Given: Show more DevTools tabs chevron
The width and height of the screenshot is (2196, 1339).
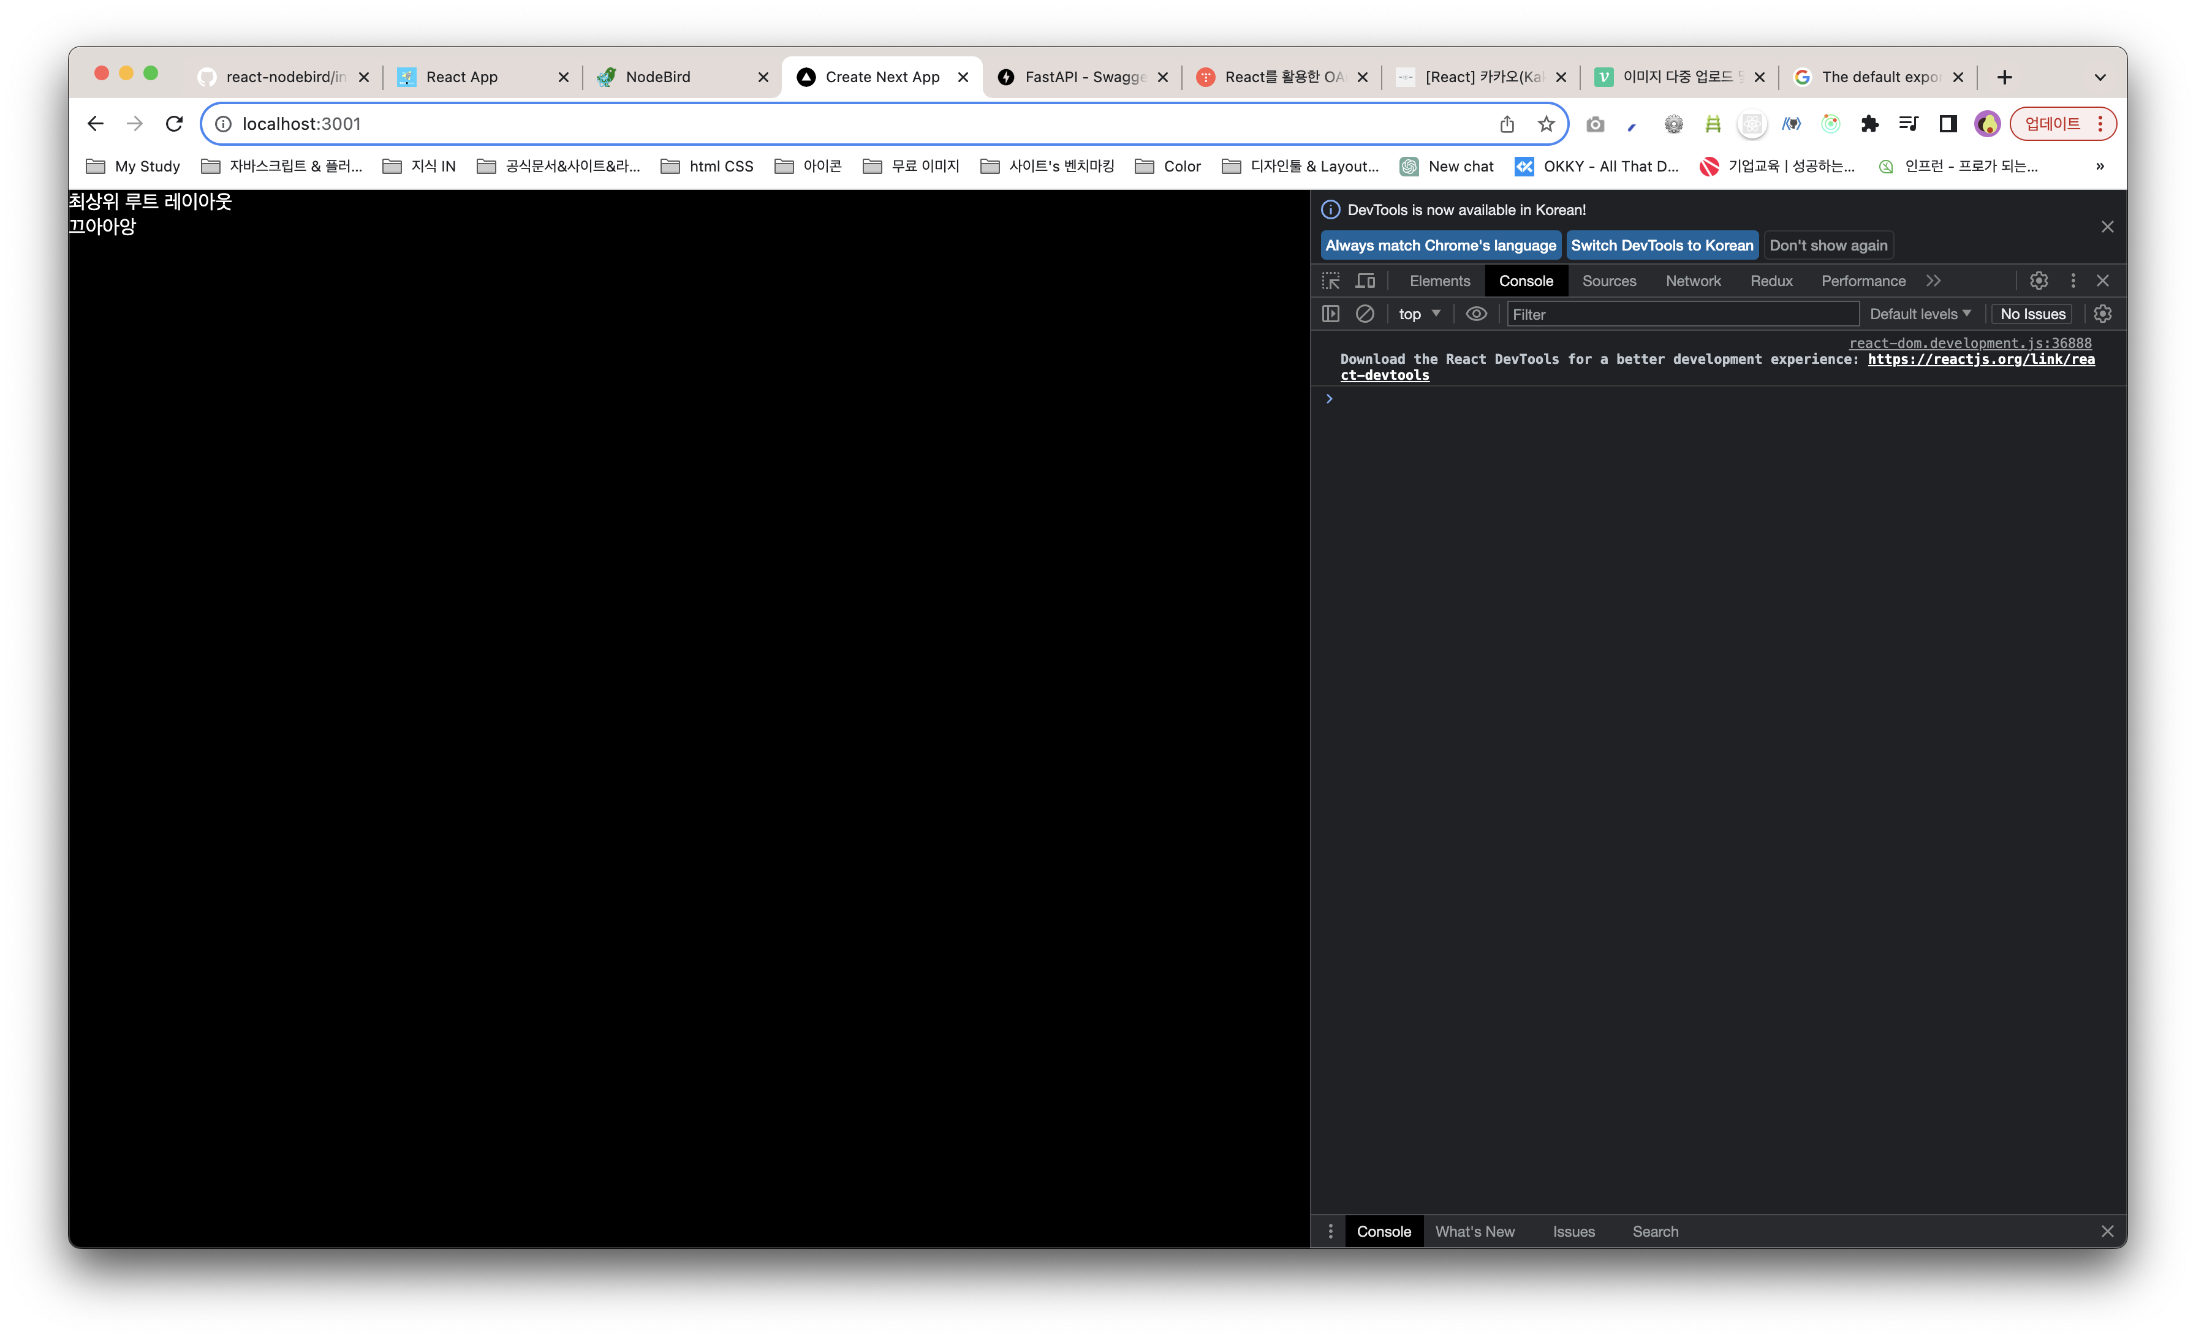Looking at the screenshot, I should tap(1933, 281).
